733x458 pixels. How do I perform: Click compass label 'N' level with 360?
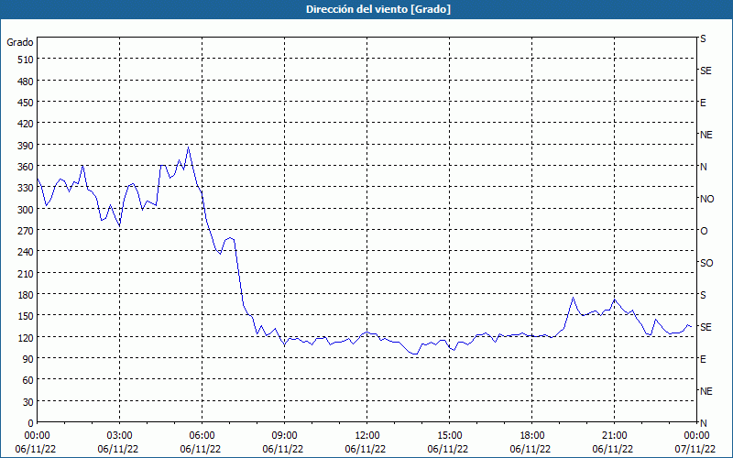click(x=704, y=167)
